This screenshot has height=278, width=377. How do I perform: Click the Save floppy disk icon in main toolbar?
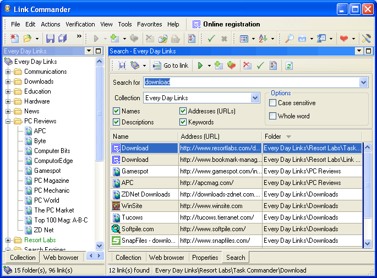tap(50, 39)
